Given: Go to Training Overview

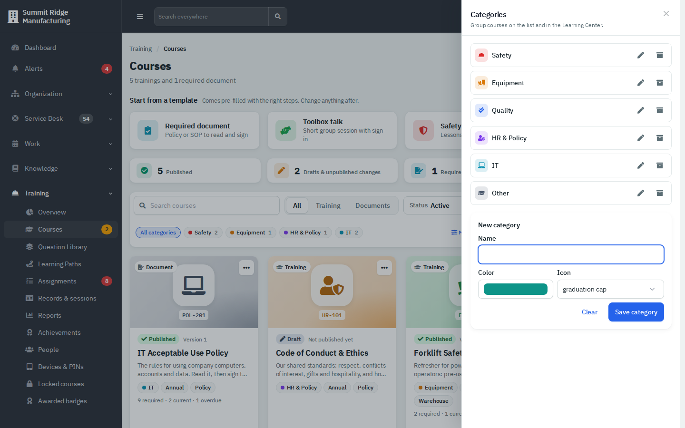Looking at the screenshot, I should [x=61, y=212].
